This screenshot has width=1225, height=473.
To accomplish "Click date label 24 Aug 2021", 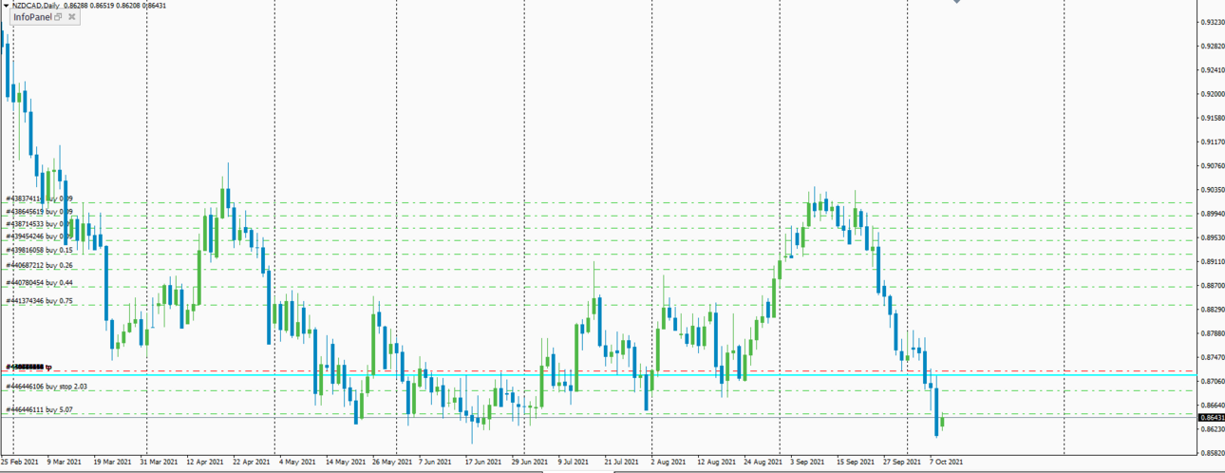I will click(x=763, y=462).
